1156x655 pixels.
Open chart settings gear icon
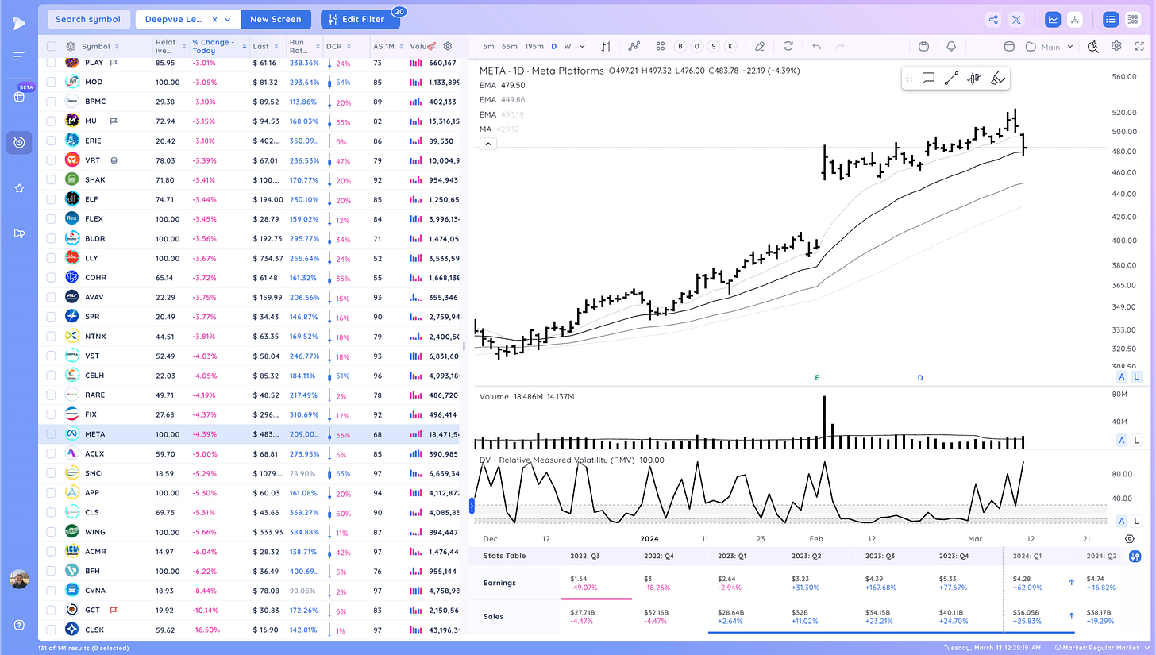pos(1116,47)
